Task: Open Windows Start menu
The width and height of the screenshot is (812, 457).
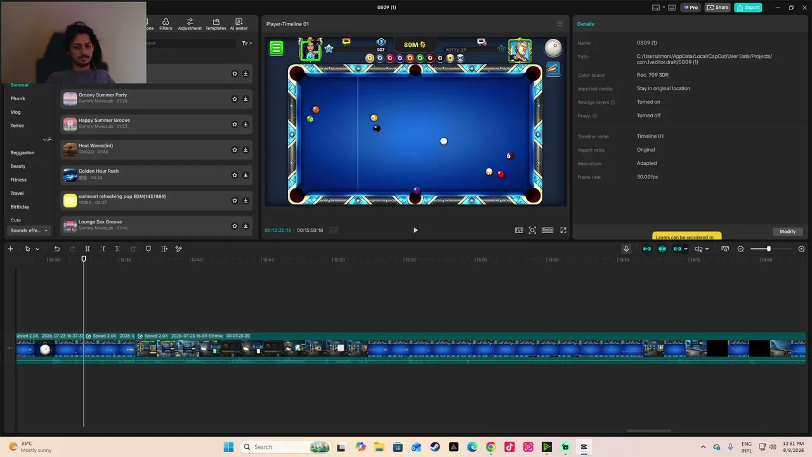Action: pos(228,447)
